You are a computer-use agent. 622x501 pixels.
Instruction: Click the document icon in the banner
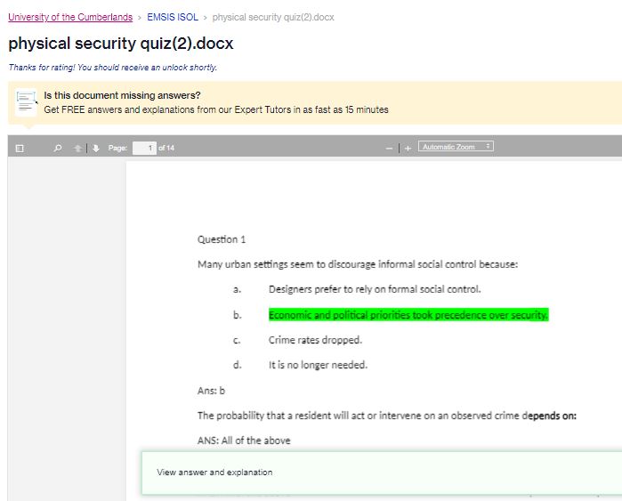point(26,102)
